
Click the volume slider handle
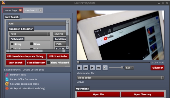tap(122, 68)
